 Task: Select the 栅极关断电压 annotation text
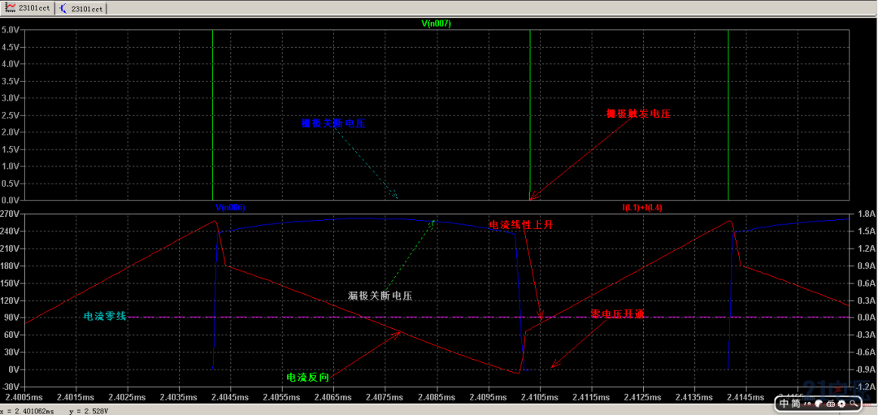(333, 123)
